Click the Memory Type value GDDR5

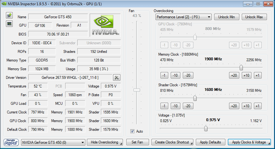click(x=42, y=60)
